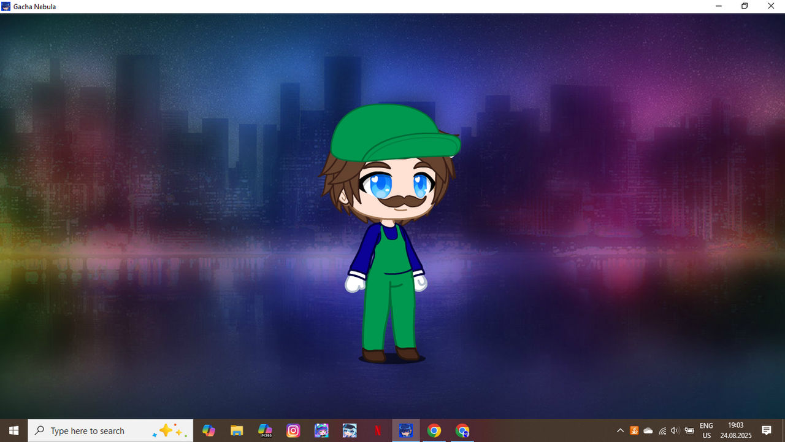The image size is (785, 442).
Task: Open the Windows Start menu
Action: tap(13, 430)
